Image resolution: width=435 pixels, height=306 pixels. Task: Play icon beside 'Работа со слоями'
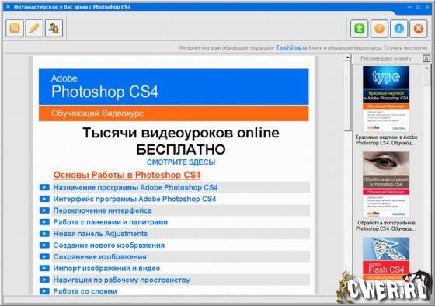(44, 291)
